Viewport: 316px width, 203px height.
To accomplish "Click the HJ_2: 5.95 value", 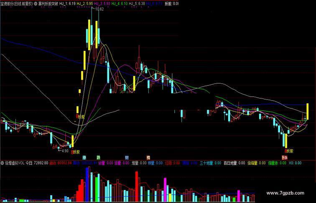I will [85, 4].
